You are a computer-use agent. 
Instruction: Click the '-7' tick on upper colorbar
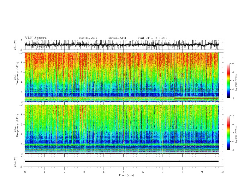pyautogui.click(x=233, y=98)
